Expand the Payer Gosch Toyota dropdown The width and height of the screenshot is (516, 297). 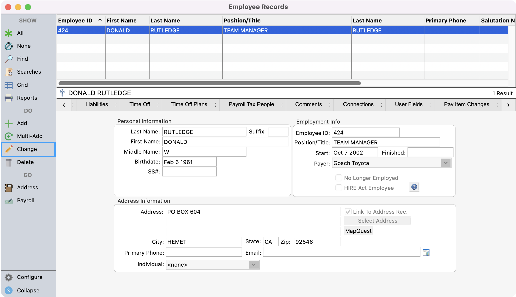446,163
